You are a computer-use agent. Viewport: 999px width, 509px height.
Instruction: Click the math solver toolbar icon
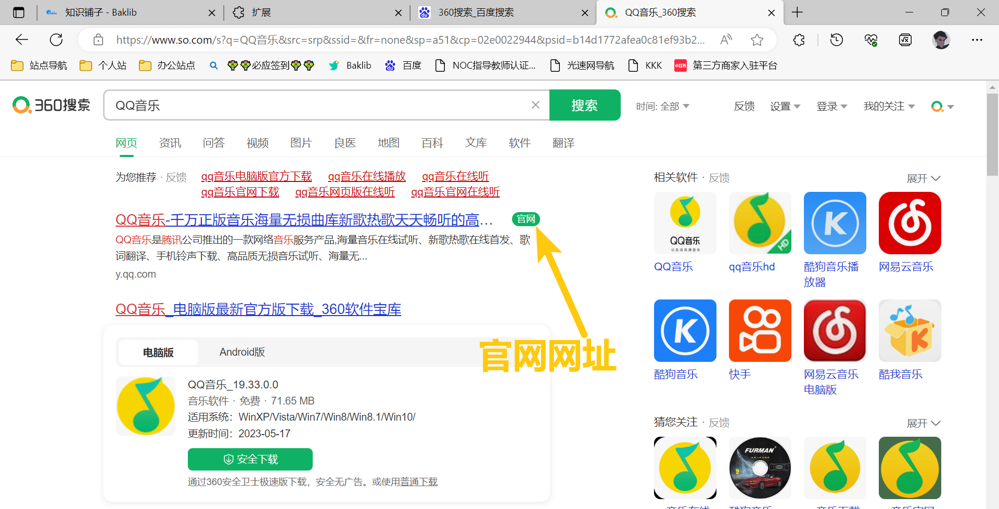[x=905, y=40]
